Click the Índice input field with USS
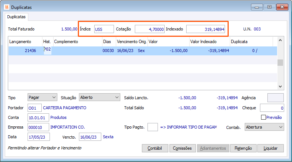The width and height of the screenshot is (292, 162). 104,29
